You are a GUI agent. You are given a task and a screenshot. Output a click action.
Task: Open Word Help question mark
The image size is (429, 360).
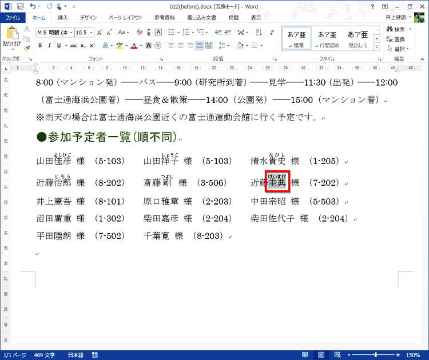(372, 6)
